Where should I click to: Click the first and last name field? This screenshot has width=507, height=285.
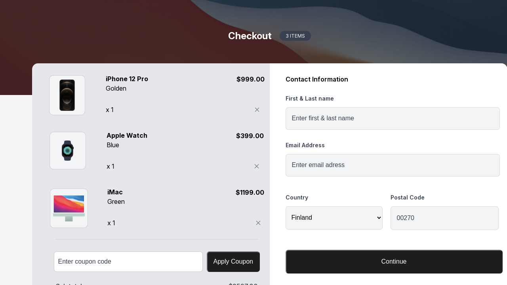pyautogui.click(x=393, y=118)
